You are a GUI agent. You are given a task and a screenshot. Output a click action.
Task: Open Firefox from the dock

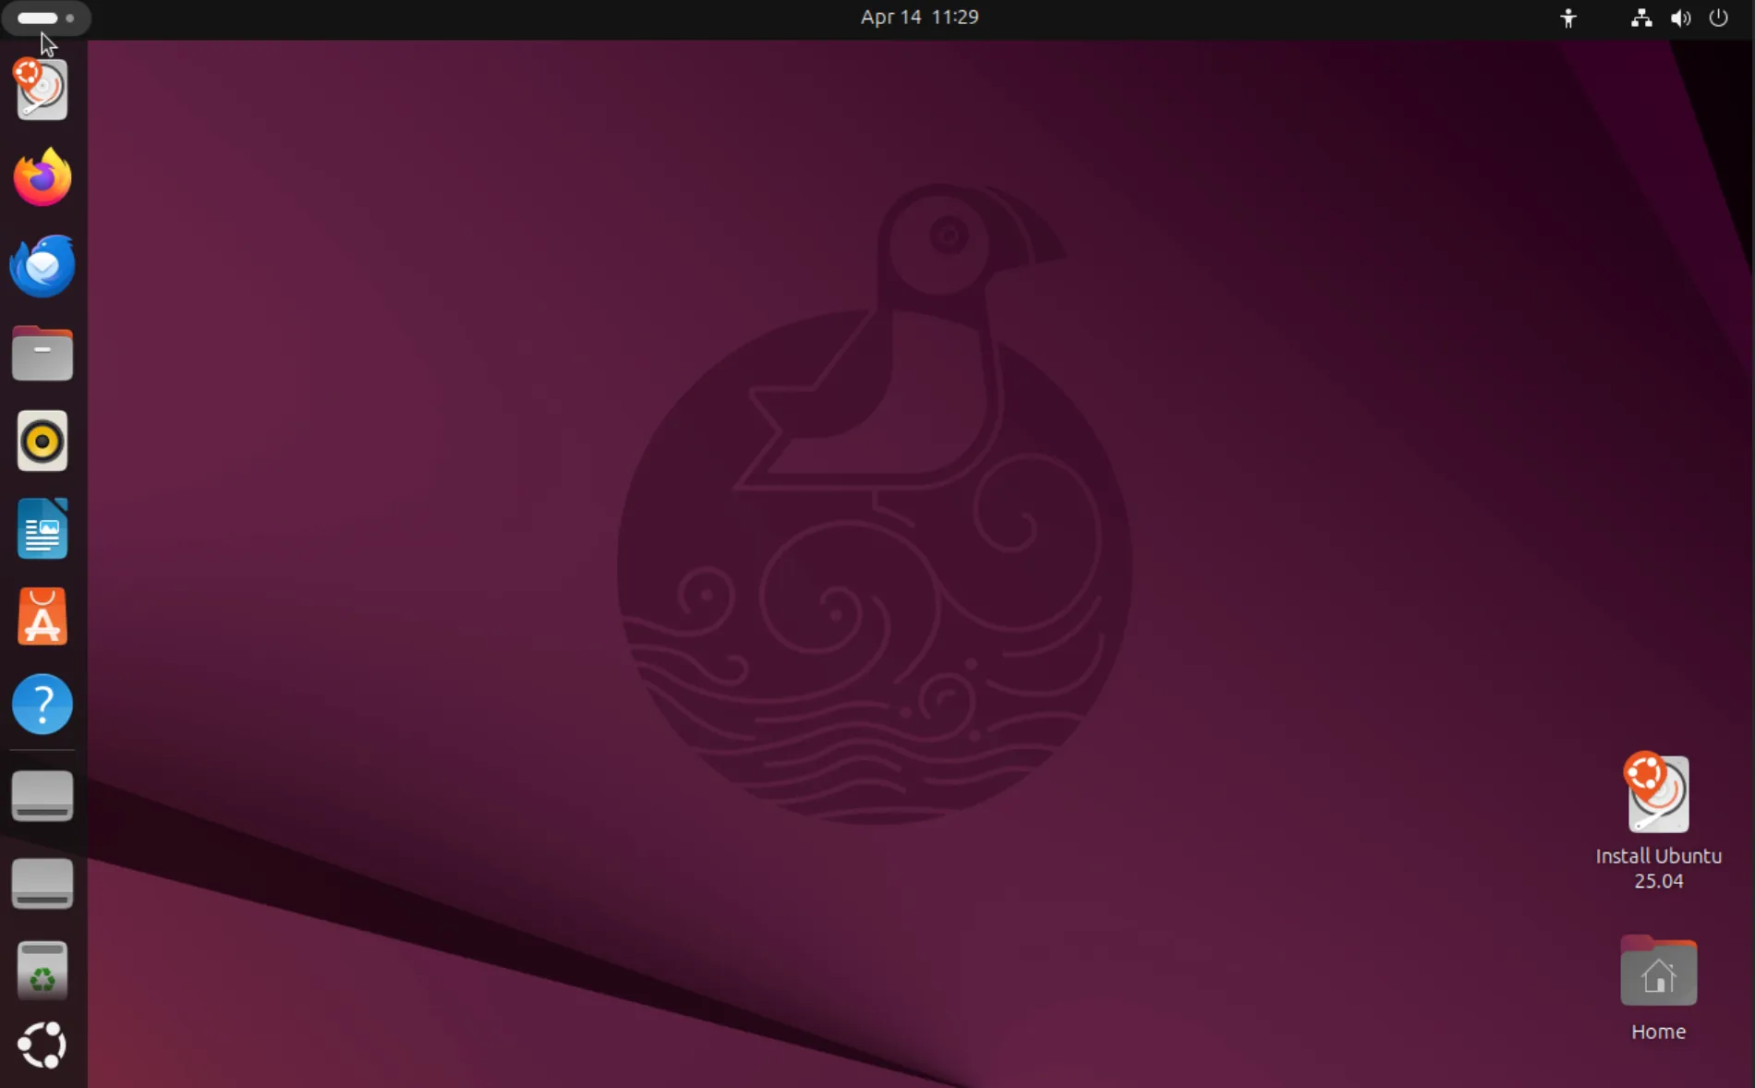[42, 177]
